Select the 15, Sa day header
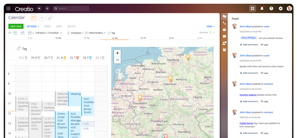The width and height of the screenshot is (297, 138). coord(199,38)
